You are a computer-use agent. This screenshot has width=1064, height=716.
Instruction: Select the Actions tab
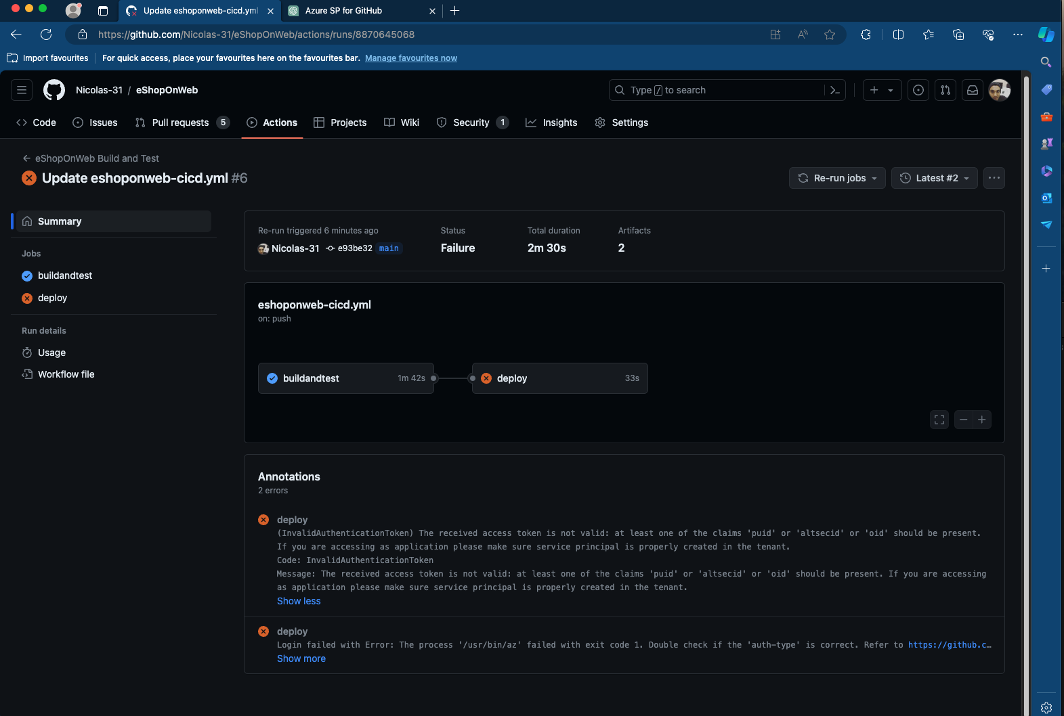[x=272, y=122]
